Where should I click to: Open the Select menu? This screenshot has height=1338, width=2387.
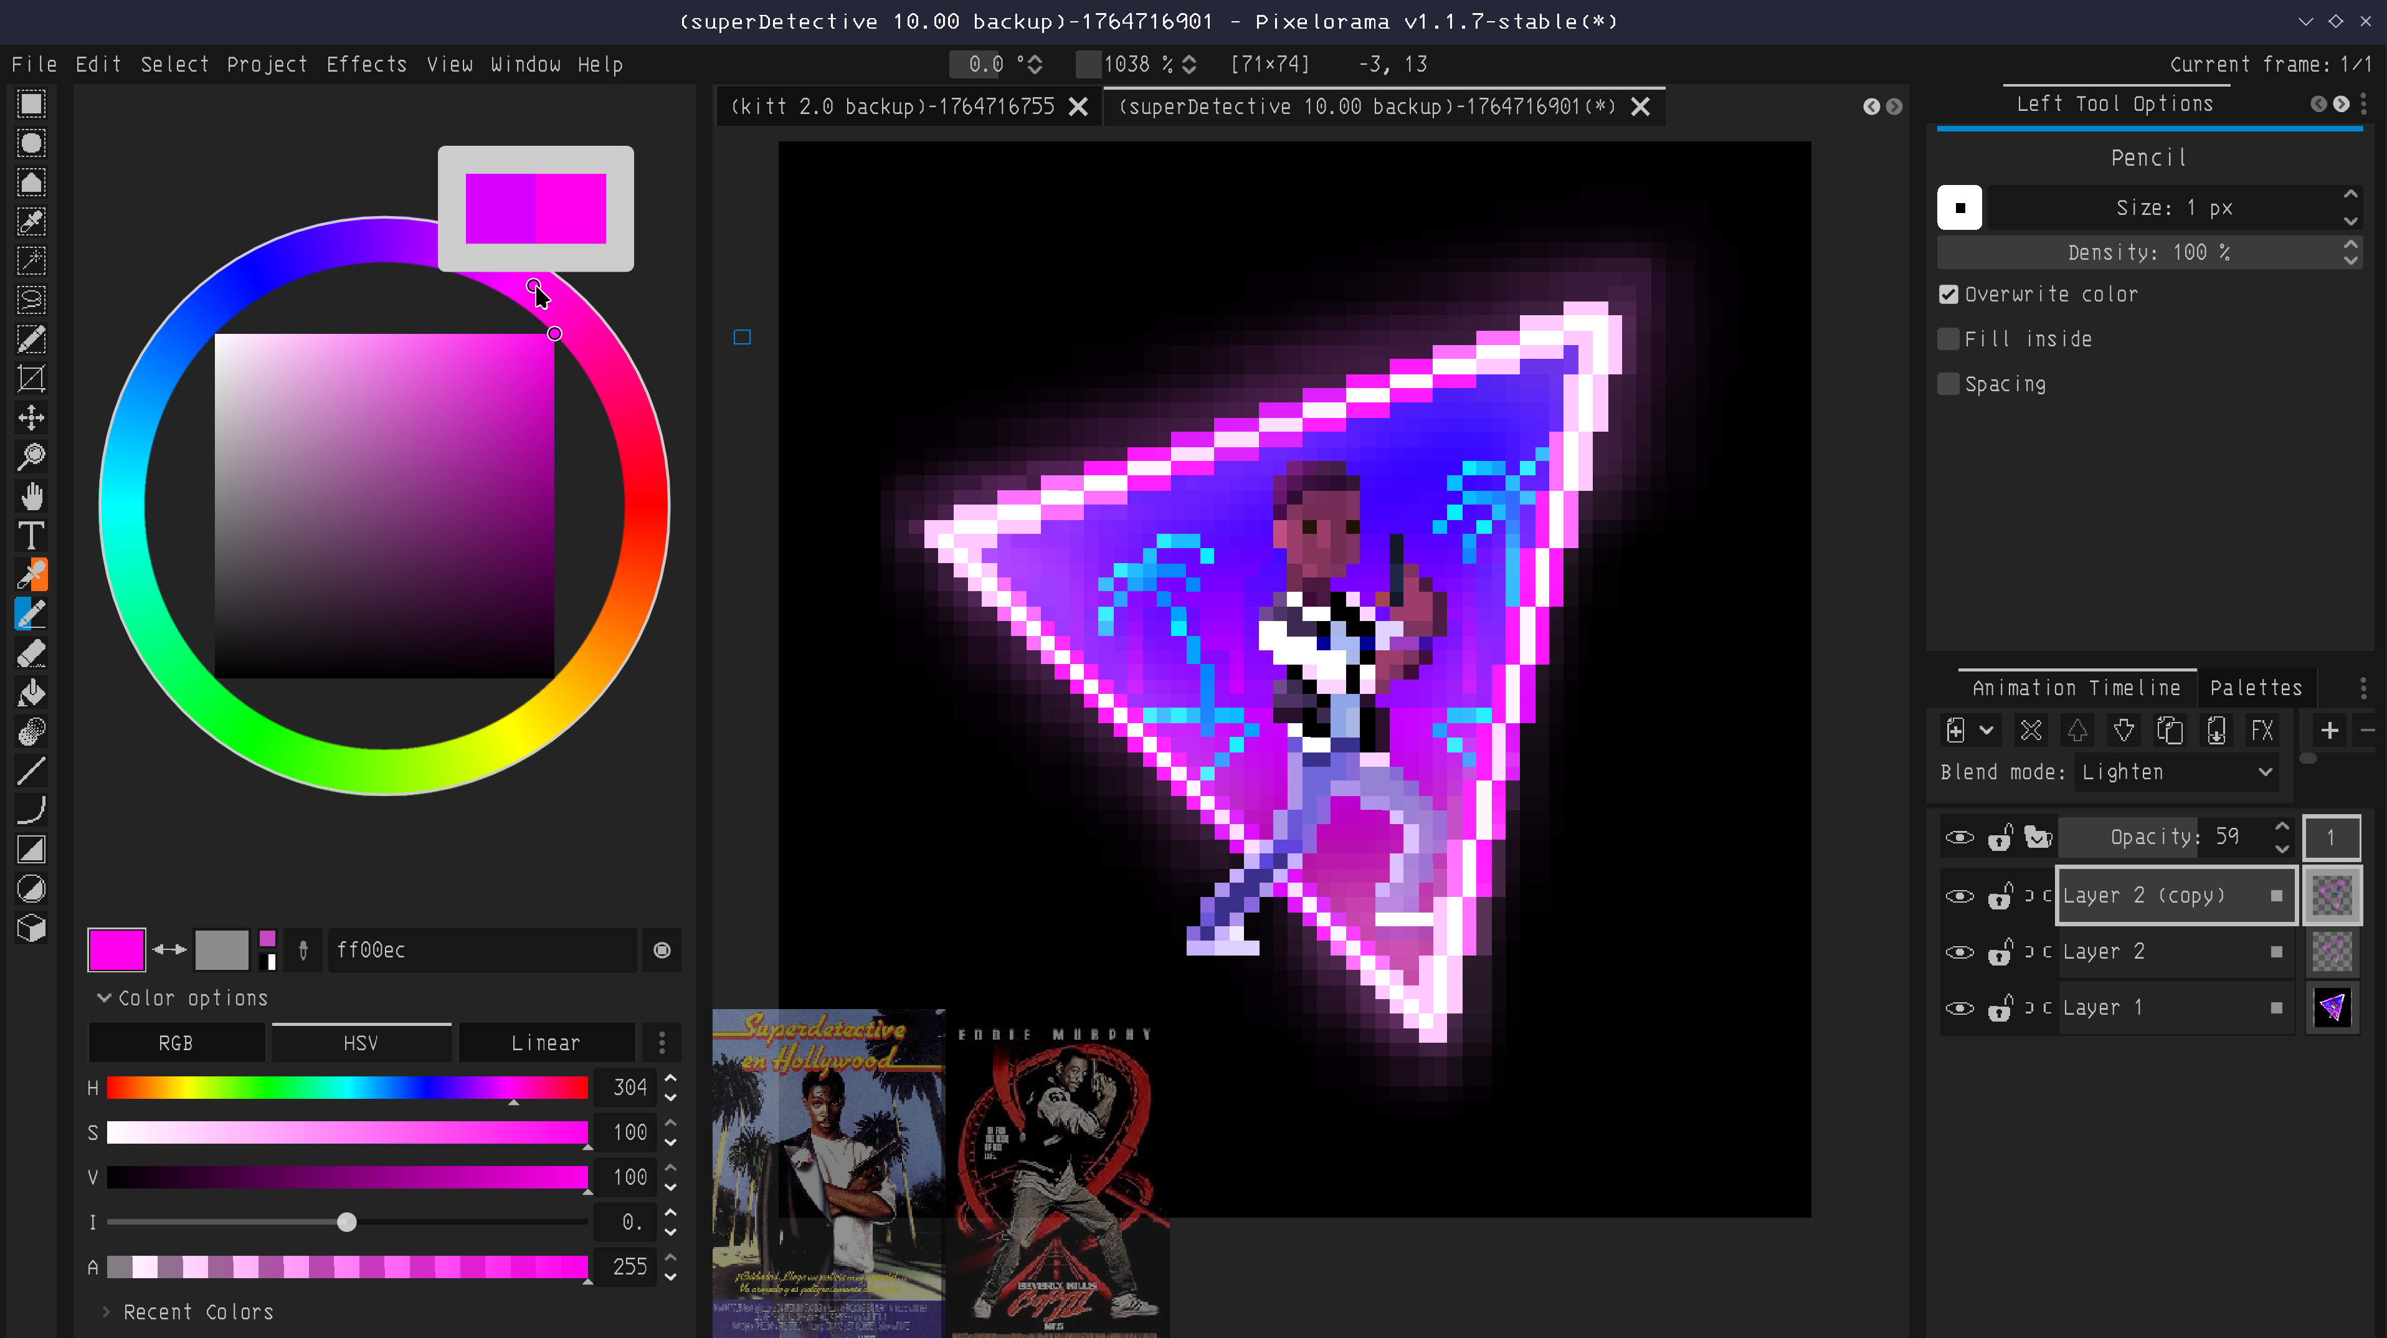coord(174,64)
